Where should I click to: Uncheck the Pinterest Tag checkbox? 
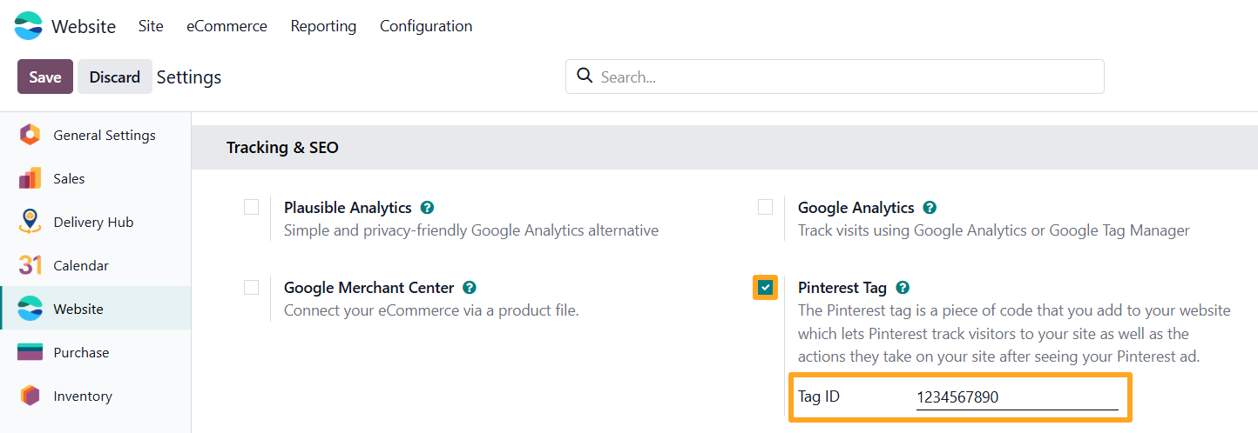[x=765, y=287]
